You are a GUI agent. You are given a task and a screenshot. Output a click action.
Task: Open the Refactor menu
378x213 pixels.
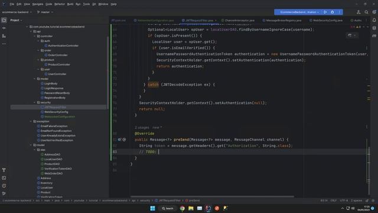click(60, 4)
